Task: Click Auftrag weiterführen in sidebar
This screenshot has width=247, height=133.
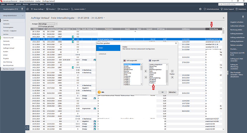Action: click(x=237, y=37)
